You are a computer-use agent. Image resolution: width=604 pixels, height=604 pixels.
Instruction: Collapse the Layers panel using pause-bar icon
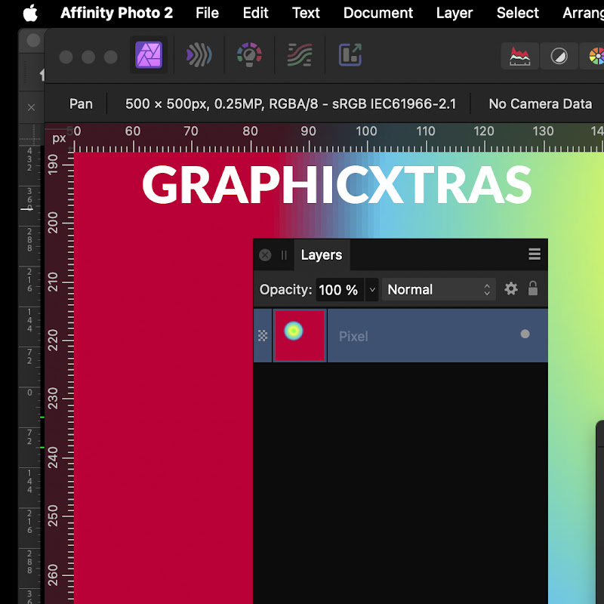coord(285,255)
